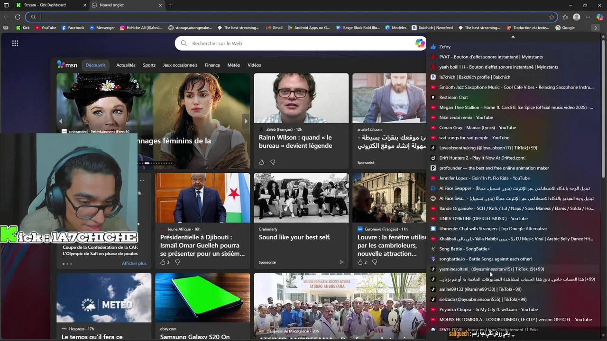Open the browser profile avatar
Image resolution: width=607 pixels, height=341 pixels.
point(577,17)
